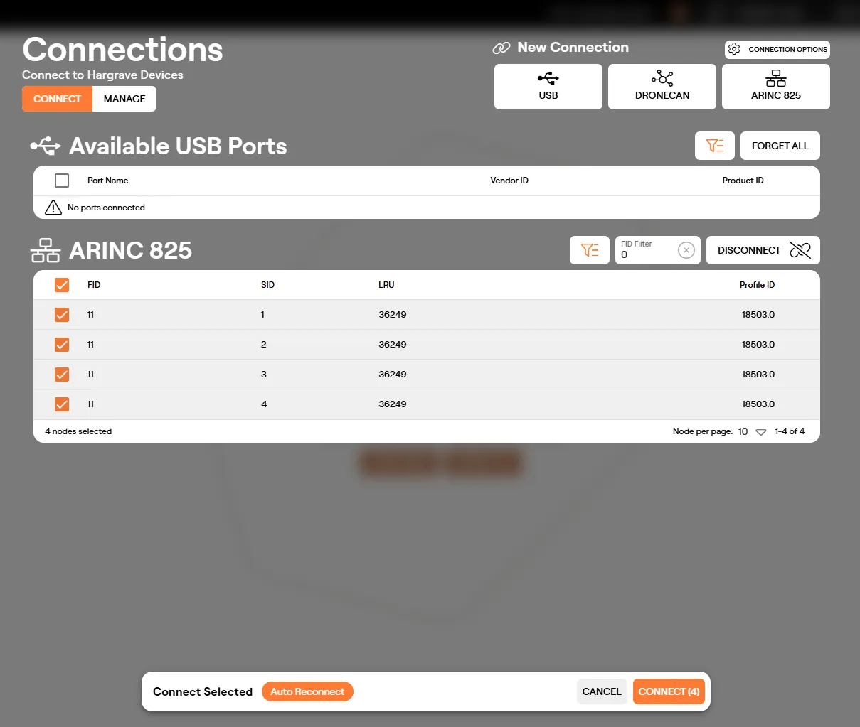
Task: Sort by the SID column header
Action: coord(267,285)
